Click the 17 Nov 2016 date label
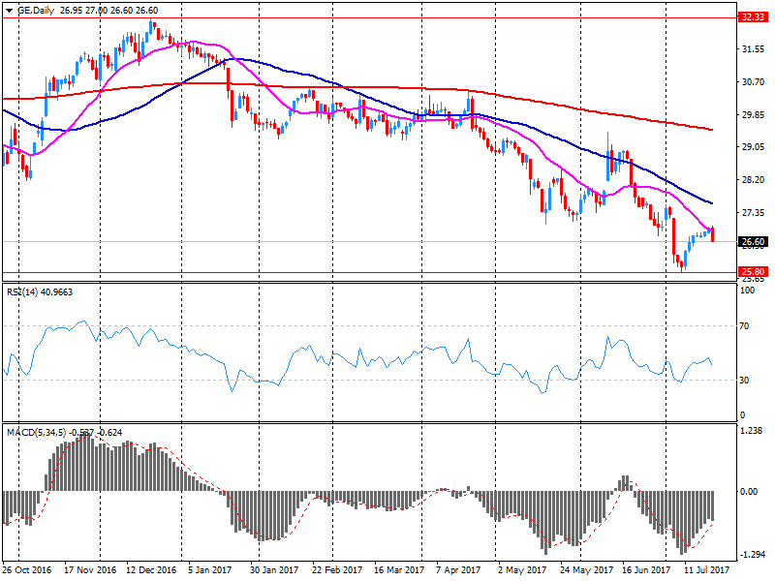This screenshot has width=775, height=581. (x=90, y=570)
